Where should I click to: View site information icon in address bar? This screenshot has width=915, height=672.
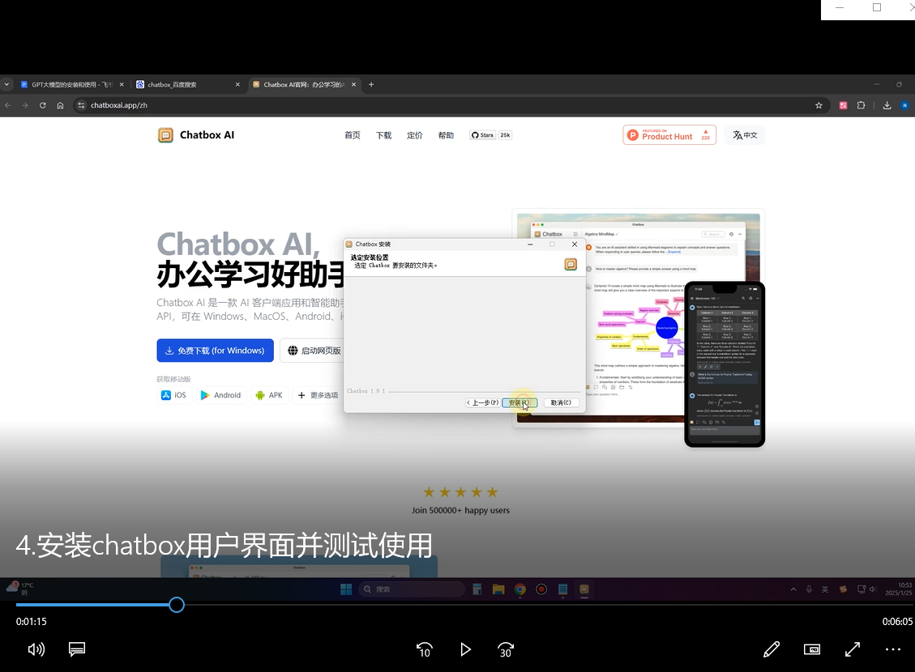click(81, 105)
